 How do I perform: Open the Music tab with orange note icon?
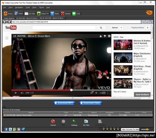tap(8, 14)
